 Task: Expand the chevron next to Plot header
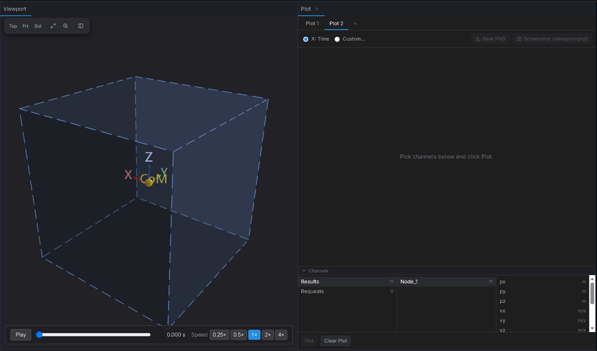[317, 9]
